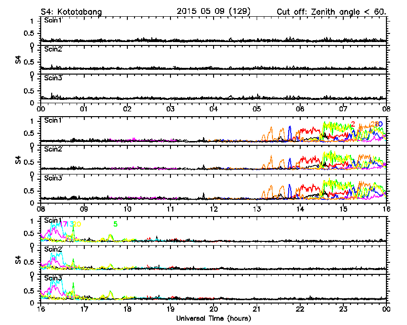Click the Scin1 label in the 08–16 block
Screen dimensions: 407x325
point(53,120)
